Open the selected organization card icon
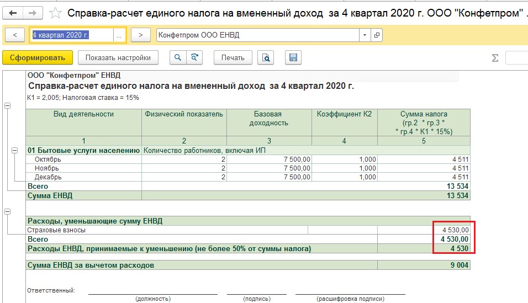This screenshot has height=303, width=528. tap(377, 35)
